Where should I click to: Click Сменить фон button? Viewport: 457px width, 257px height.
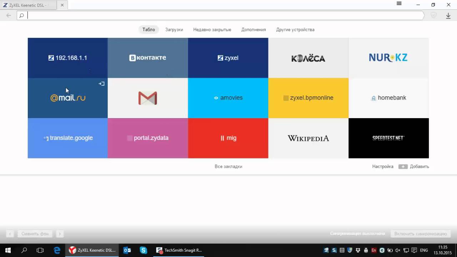[x=35, y=234]
